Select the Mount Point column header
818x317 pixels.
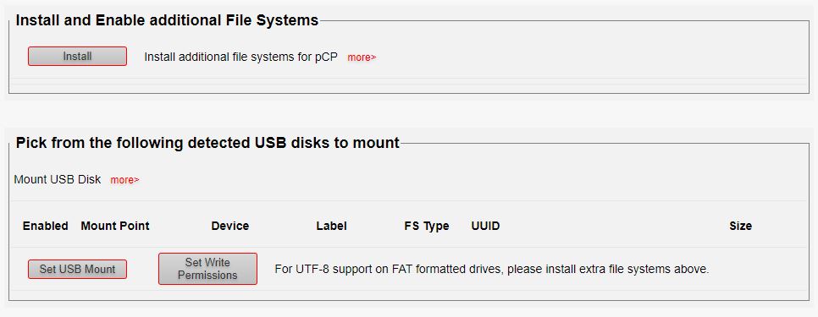pos(115,226)
